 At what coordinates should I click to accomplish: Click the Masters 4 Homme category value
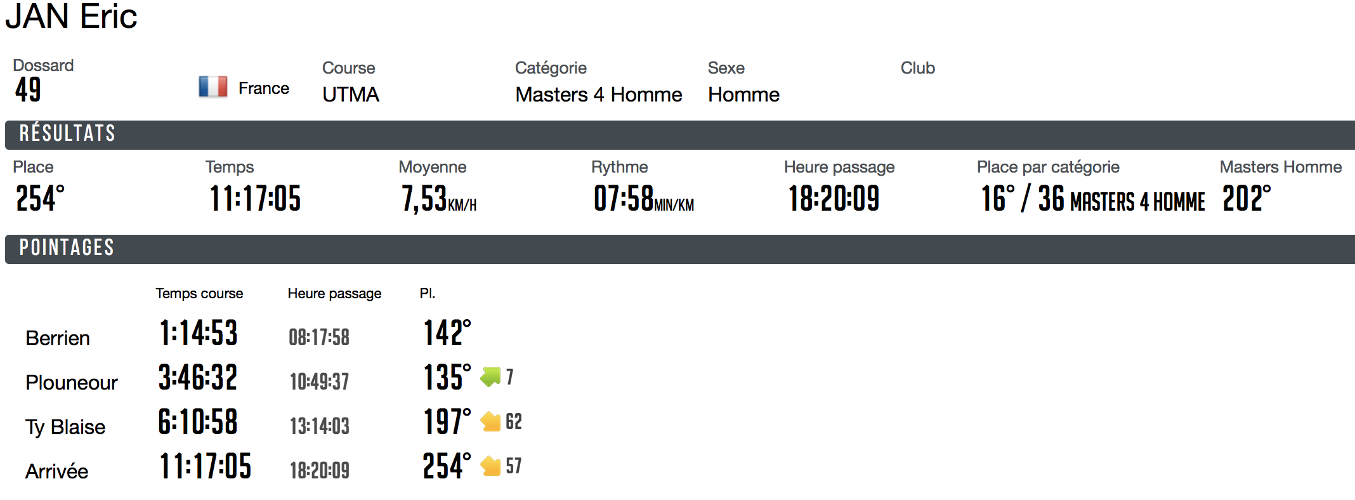point(599,95)
